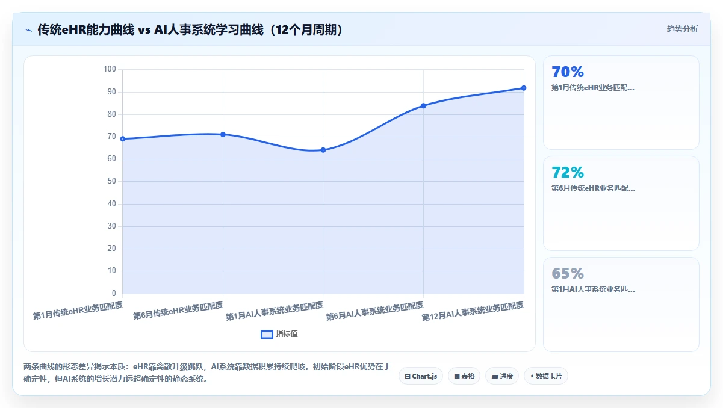Click data point for 第1月传统eHR业务匹配度

click(123, 139)
